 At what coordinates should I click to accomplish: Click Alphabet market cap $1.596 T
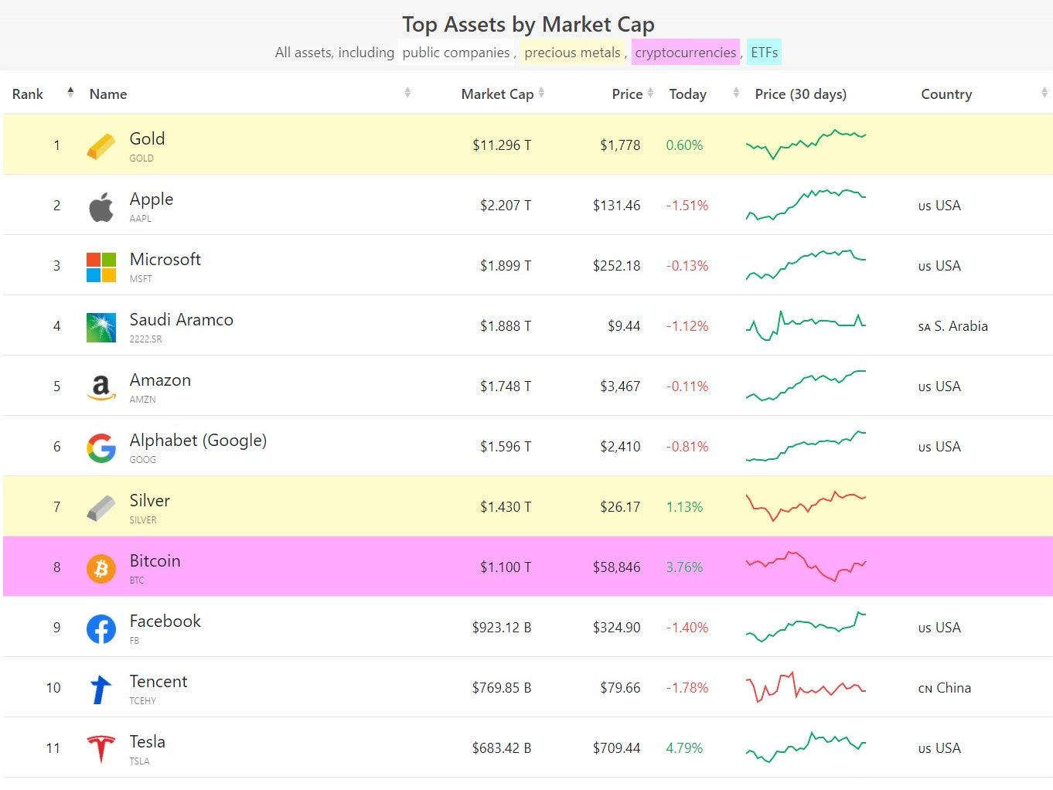click(x=506, y=447)
